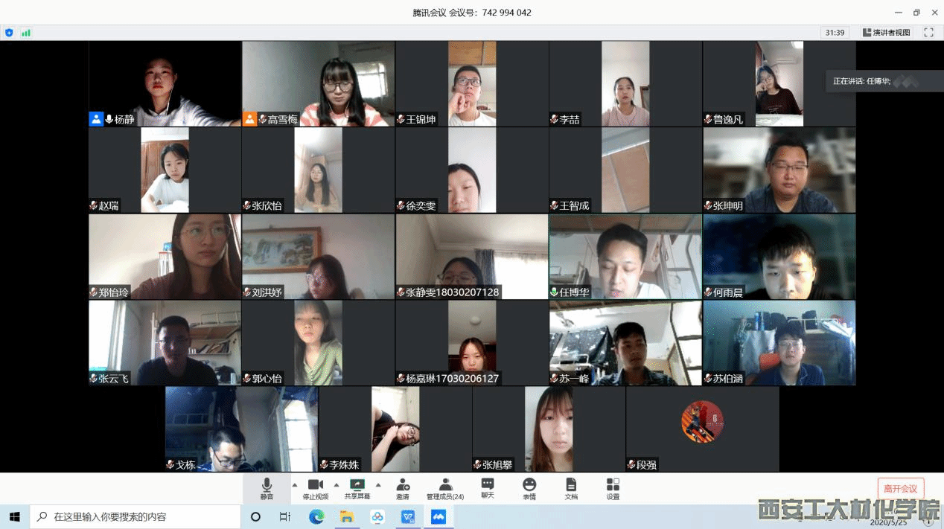Expand audio options arrow beside 静音
This screenshot has width=944, height=529.
point(294,484)
